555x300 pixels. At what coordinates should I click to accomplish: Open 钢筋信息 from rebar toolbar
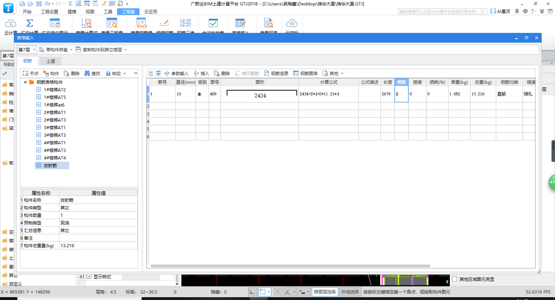pyautogui.click(x=276, y=74)
